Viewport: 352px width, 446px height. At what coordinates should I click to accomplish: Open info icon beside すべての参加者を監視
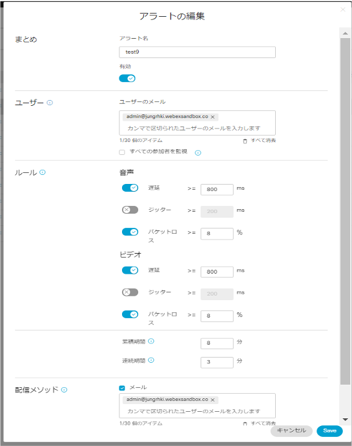pyautogui.click(x=198, y=153)
